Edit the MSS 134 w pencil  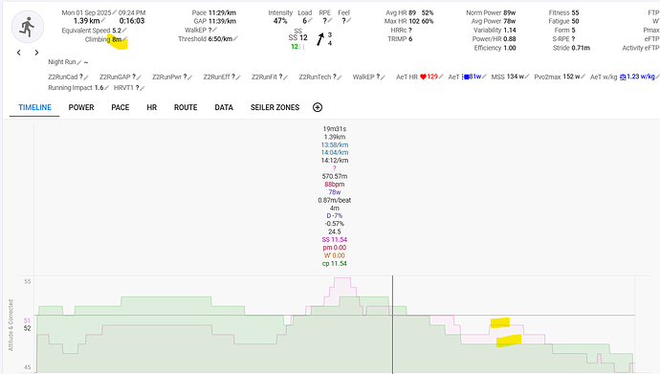[527, 77]
